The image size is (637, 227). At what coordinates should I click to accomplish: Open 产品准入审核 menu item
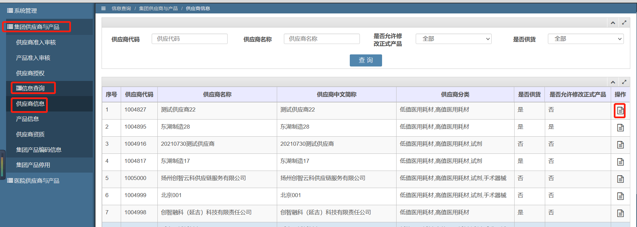point(33,58)
